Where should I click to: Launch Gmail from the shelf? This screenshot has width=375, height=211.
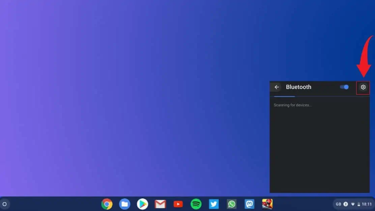pos(160,204)
